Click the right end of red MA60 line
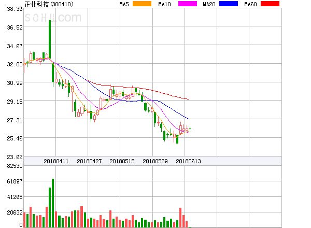311x228 pixels. coord(189,99)
